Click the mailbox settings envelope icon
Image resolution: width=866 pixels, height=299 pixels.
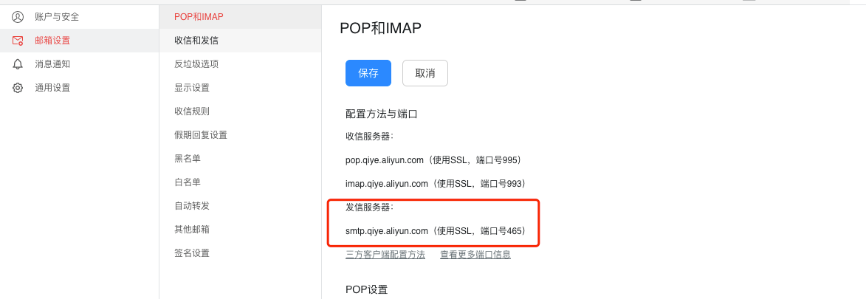(18, 41)
